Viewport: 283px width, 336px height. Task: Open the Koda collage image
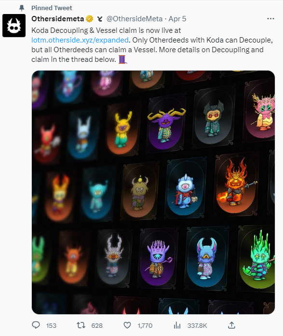(153, 192)
